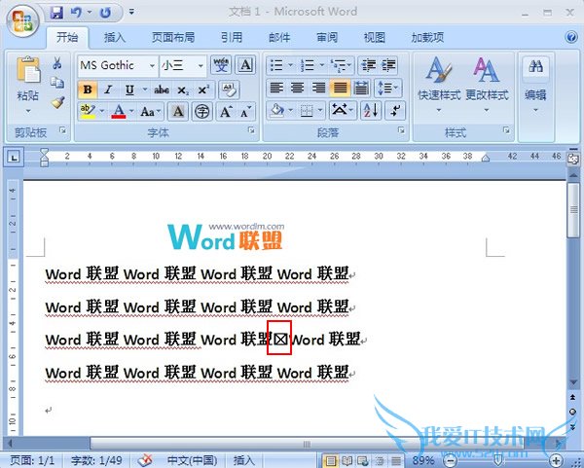
Task: Open 更改样式 change styles menu
Action: coord(487,86)
